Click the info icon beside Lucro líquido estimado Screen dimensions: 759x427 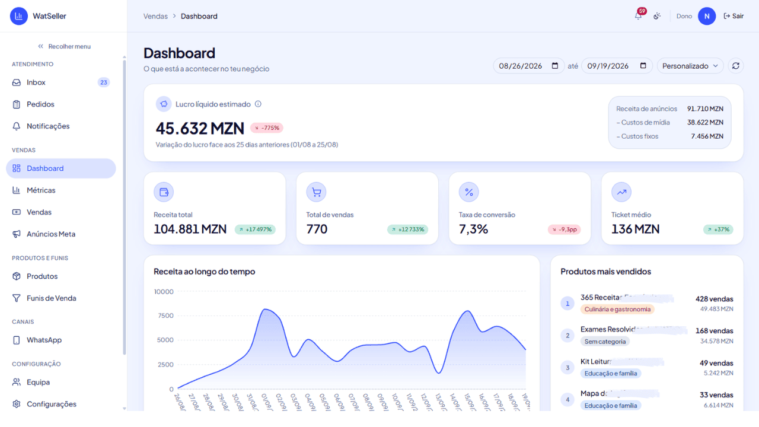point(258,104)
